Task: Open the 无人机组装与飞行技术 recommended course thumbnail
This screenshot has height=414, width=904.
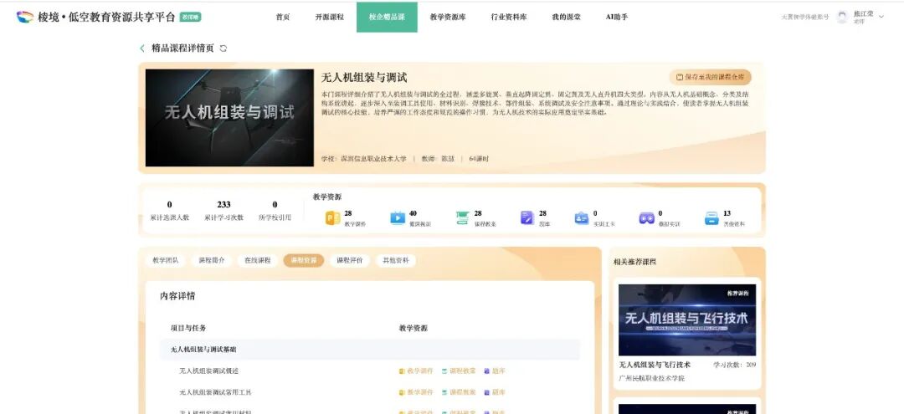Action: point(686,319)
